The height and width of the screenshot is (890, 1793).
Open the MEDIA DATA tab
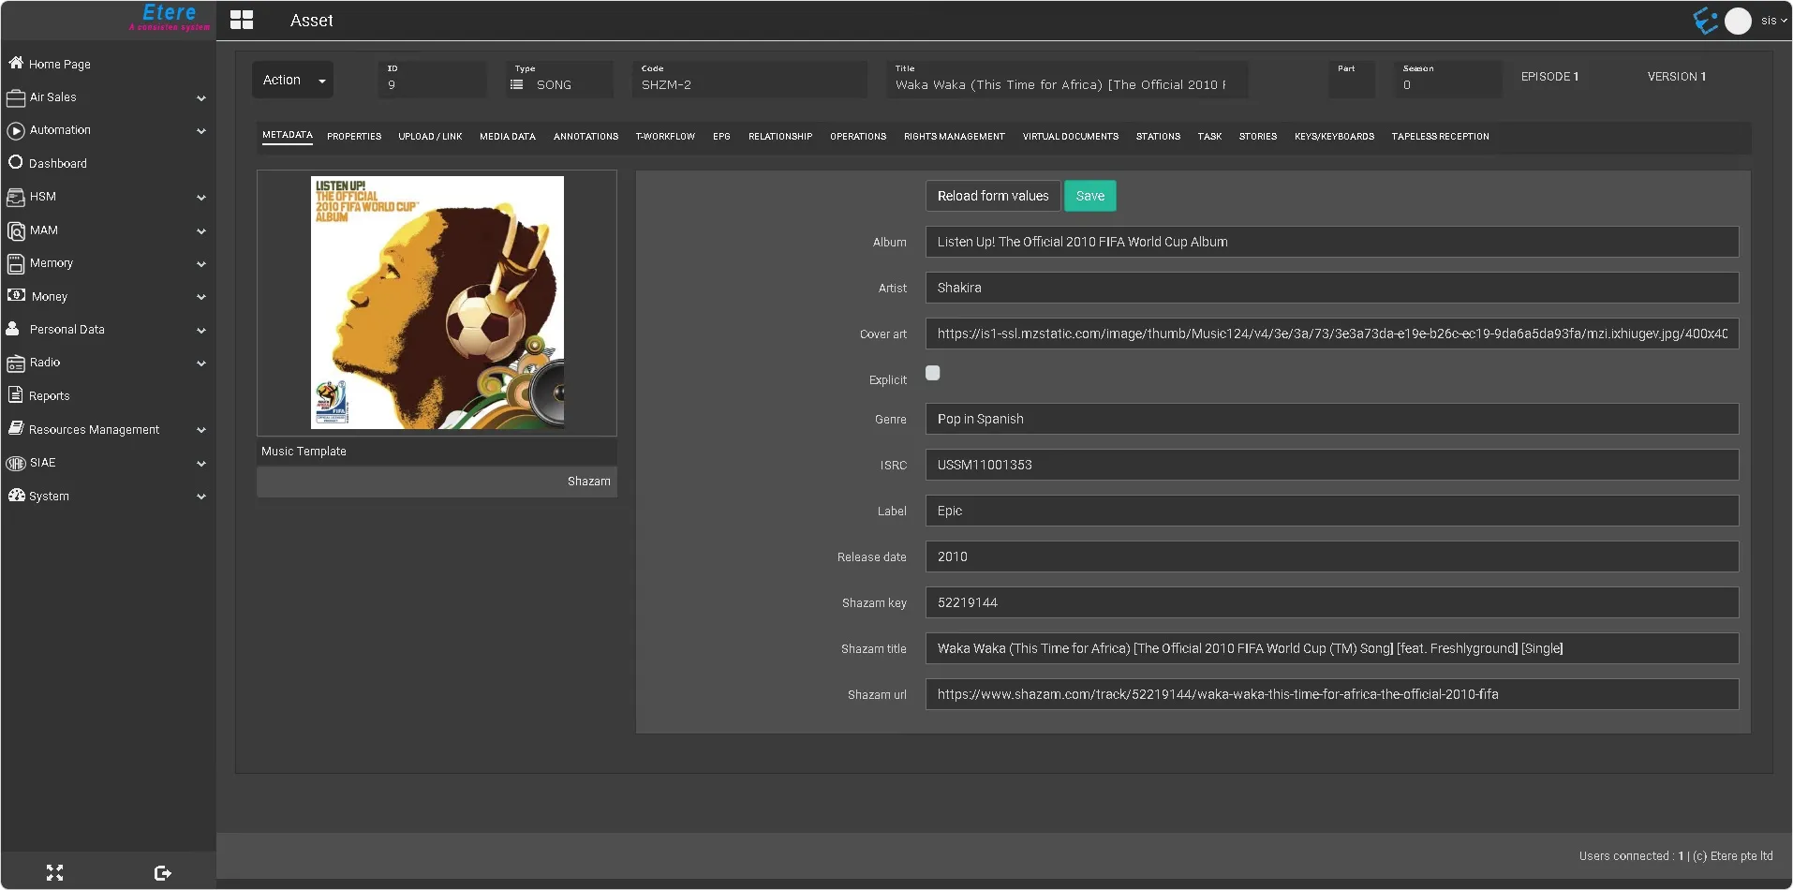click(508, 137)
